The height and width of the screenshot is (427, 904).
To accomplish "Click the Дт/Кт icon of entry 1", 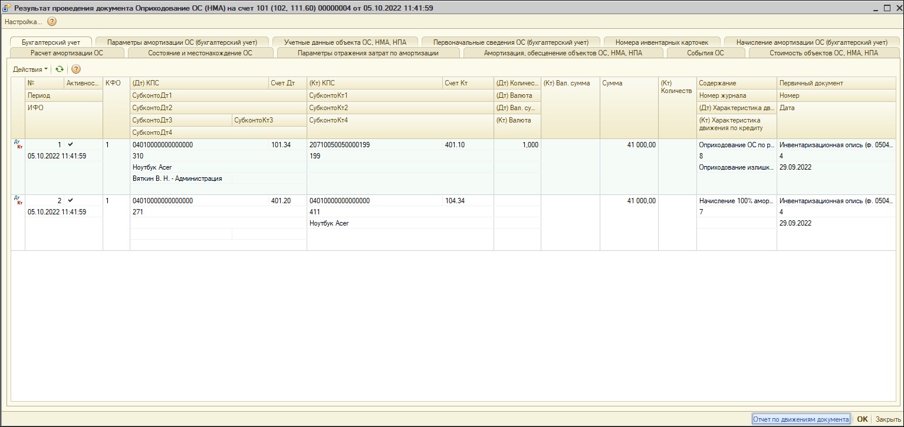I will tap(18, 144).
